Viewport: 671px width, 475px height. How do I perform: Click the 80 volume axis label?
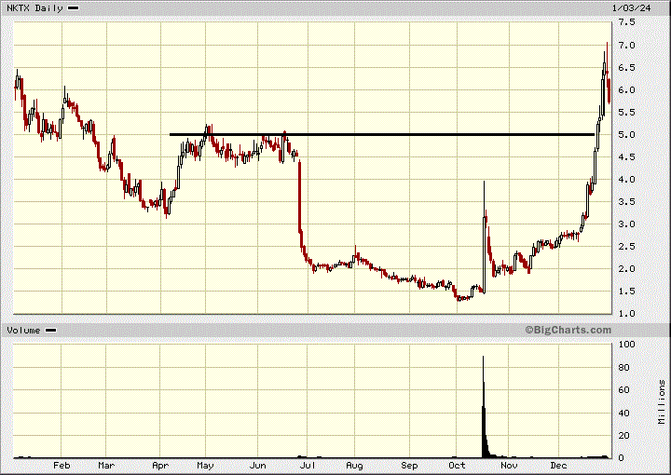click(x=623, y=367)
